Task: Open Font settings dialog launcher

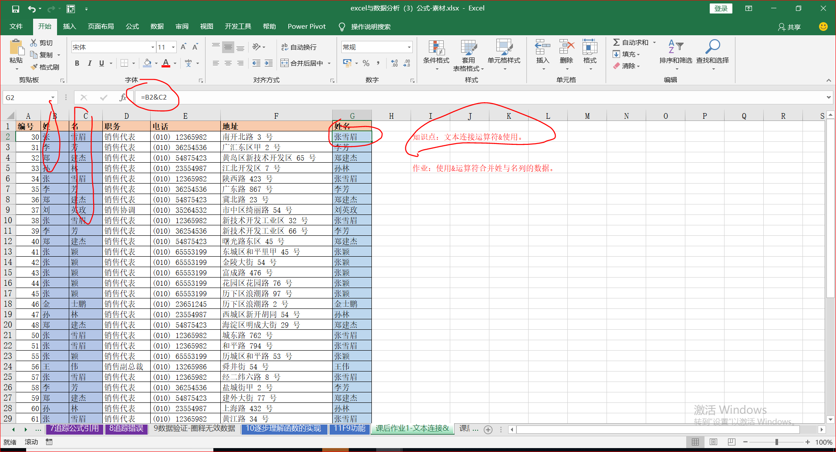Action: (201, 80)
